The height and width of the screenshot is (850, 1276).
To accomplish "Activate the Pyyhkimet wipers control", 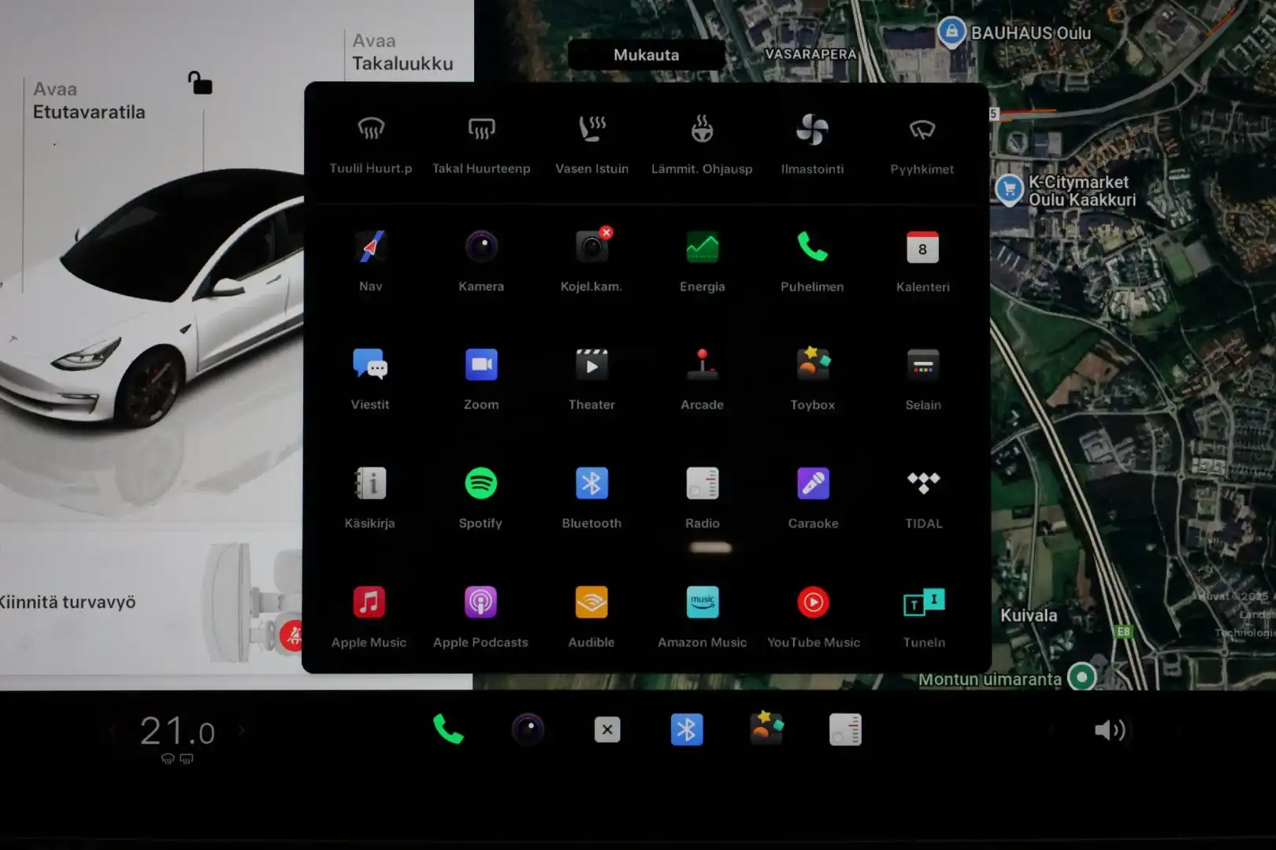I will point(922,145).
